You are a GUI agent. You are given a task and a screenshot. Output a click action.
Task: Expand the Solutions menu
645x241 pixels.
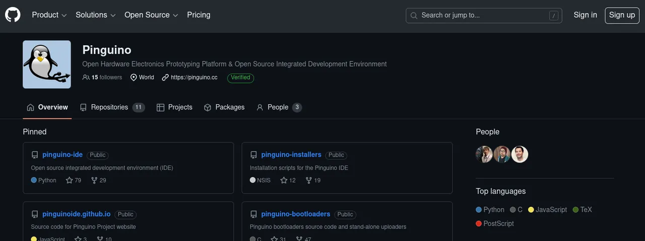(96, 15)
